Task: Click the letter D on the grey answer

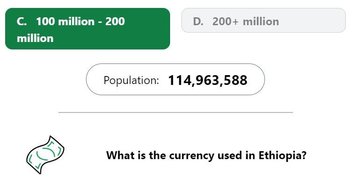Action: (198, 21)
